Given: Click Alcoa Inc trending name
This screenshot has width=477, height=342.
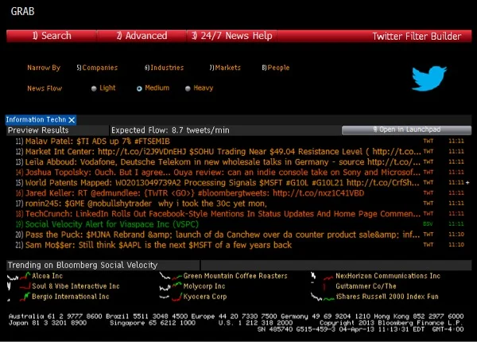Looking at the screenshot, I should coord(47,276).
